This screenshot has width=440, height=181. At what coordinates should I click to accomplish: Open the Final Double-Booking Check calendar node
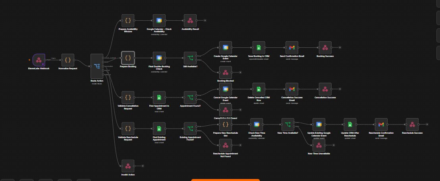point(159,58)
